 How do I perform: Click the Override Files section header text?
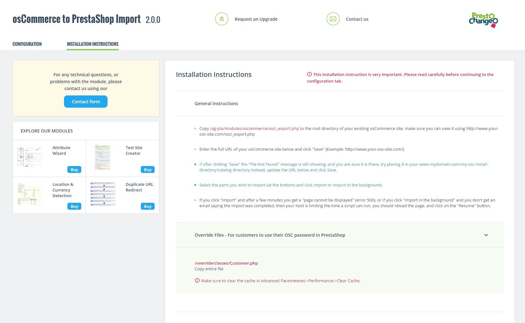[270, 235]
